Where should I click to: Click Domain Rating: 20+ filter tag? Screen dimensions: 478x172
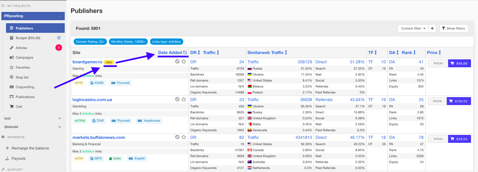(90, 42)
